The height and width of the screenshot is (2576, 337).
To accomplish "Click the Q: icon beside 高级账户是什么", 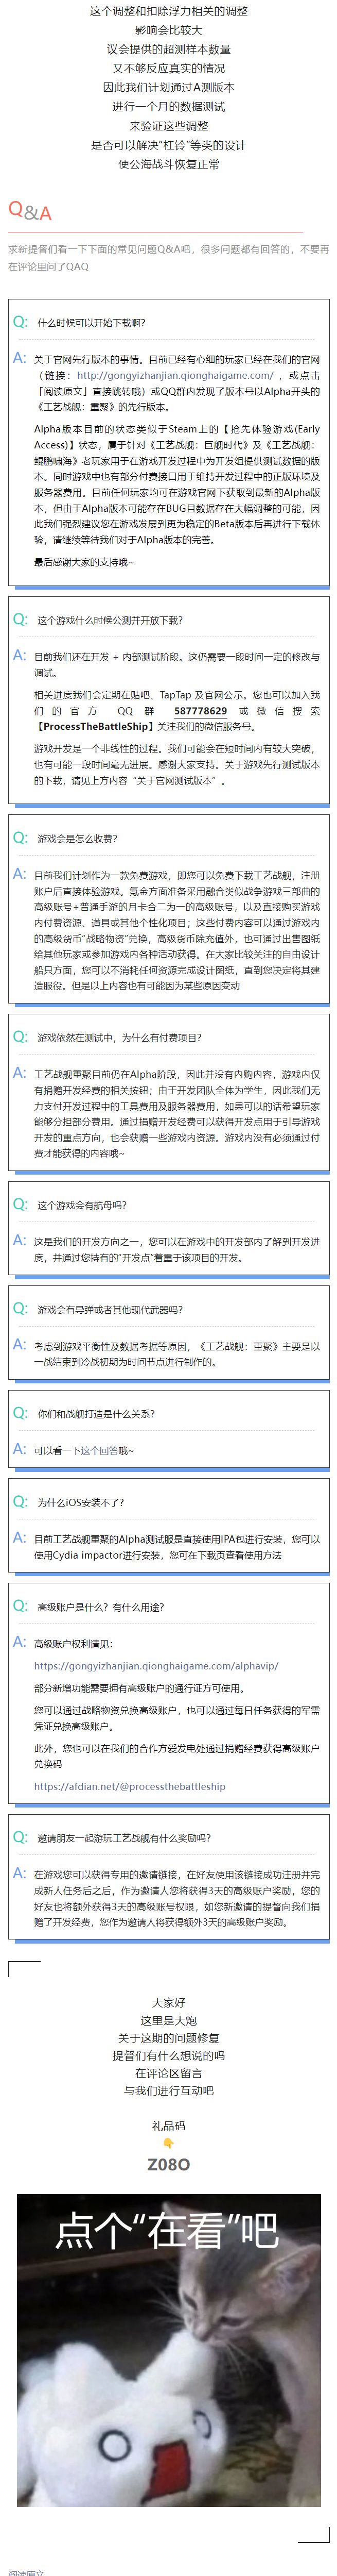I will click(20, 1606).
